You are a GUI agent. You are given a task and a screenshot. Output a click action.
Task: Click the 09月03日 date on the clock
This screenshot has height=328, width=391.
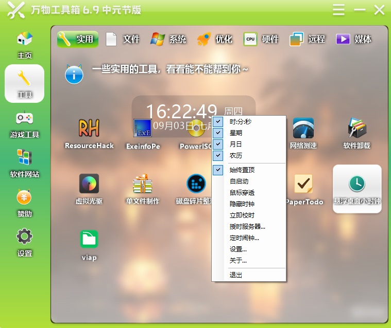[173, 126]
